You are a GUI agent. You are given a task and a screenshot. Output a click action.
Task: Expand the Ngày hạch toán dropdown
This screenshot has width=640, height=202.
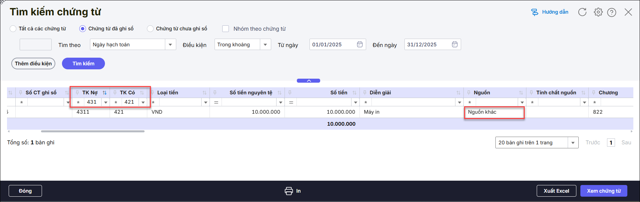point(170,45)
